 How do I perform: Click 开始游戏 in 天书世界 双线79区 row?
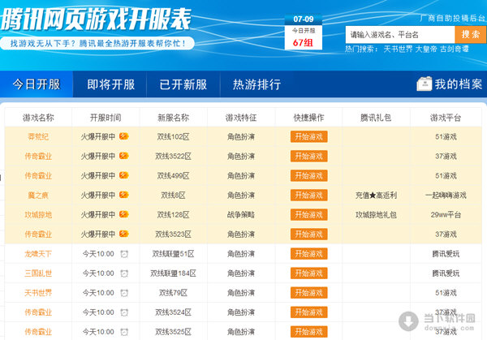[308, 293]
